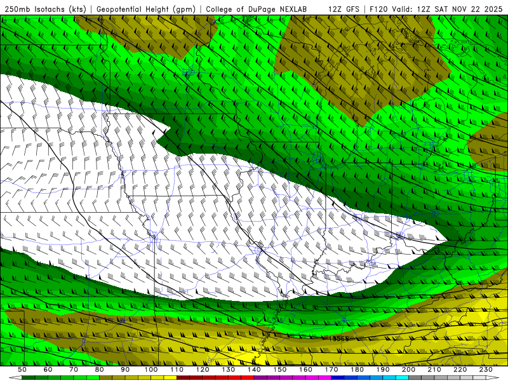The height and width of the screenshot is (381, 508).
Task: Click the right arrow end of color bar
Action: [x=493, y=378]
